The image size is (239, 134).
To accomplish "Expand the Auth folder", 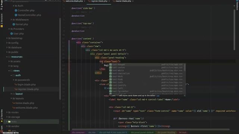I will pyautogui.click(x=13, y=6).
